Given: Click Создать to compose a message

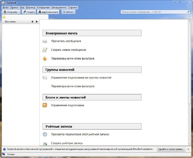Looking at the screenshot, I should tap(29, 12).
